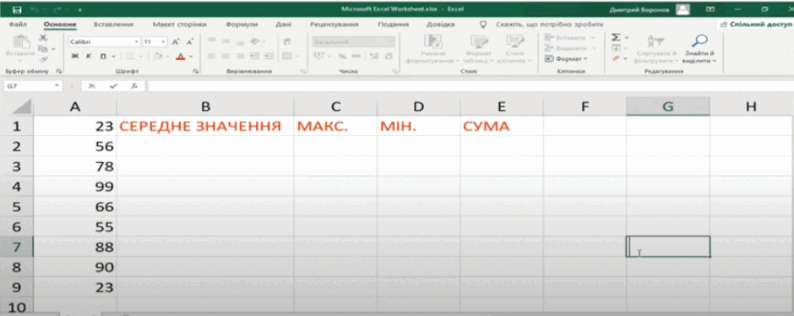Toggle Align Right in the alignment group
The height and width of the screenshot is (316, 794).
[x=240, y=57]
